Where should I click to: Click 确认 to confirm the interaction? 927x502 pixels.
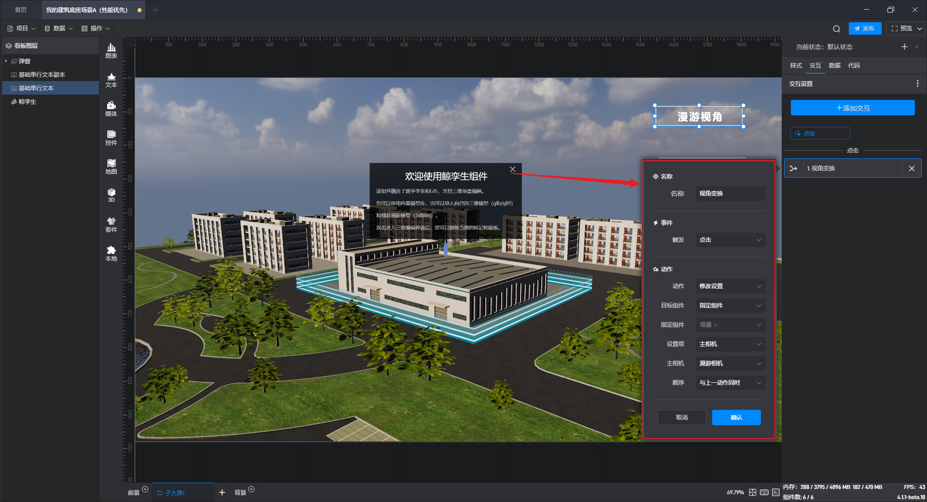(736, 418)
